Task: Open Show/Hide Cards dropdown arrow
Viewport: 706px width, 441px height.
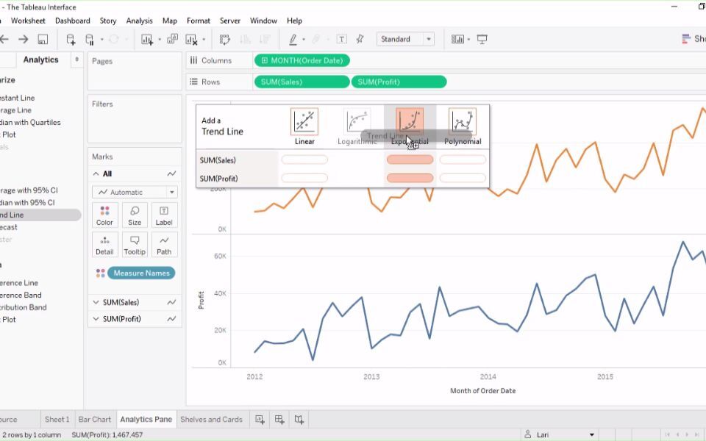Action: tap(468, 40)
